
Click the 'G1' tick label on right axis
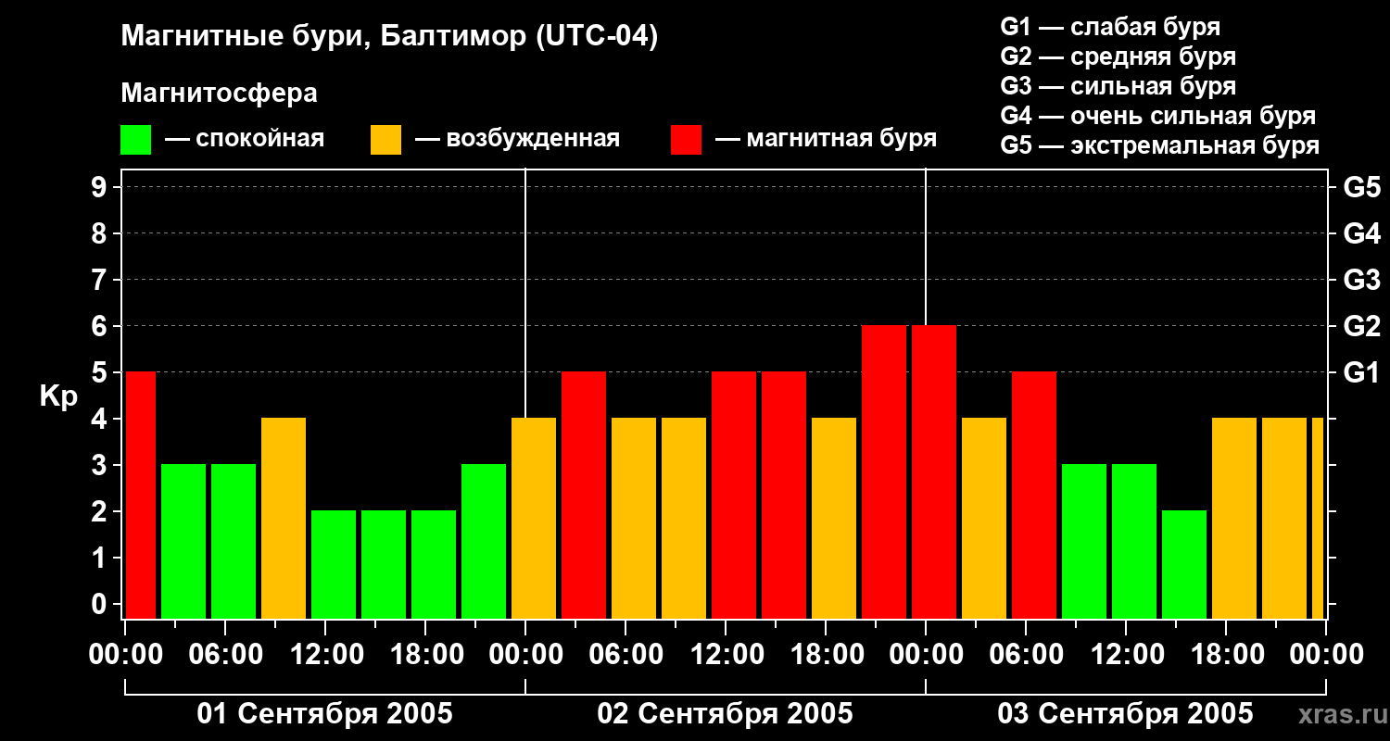tap(1362, 372)
